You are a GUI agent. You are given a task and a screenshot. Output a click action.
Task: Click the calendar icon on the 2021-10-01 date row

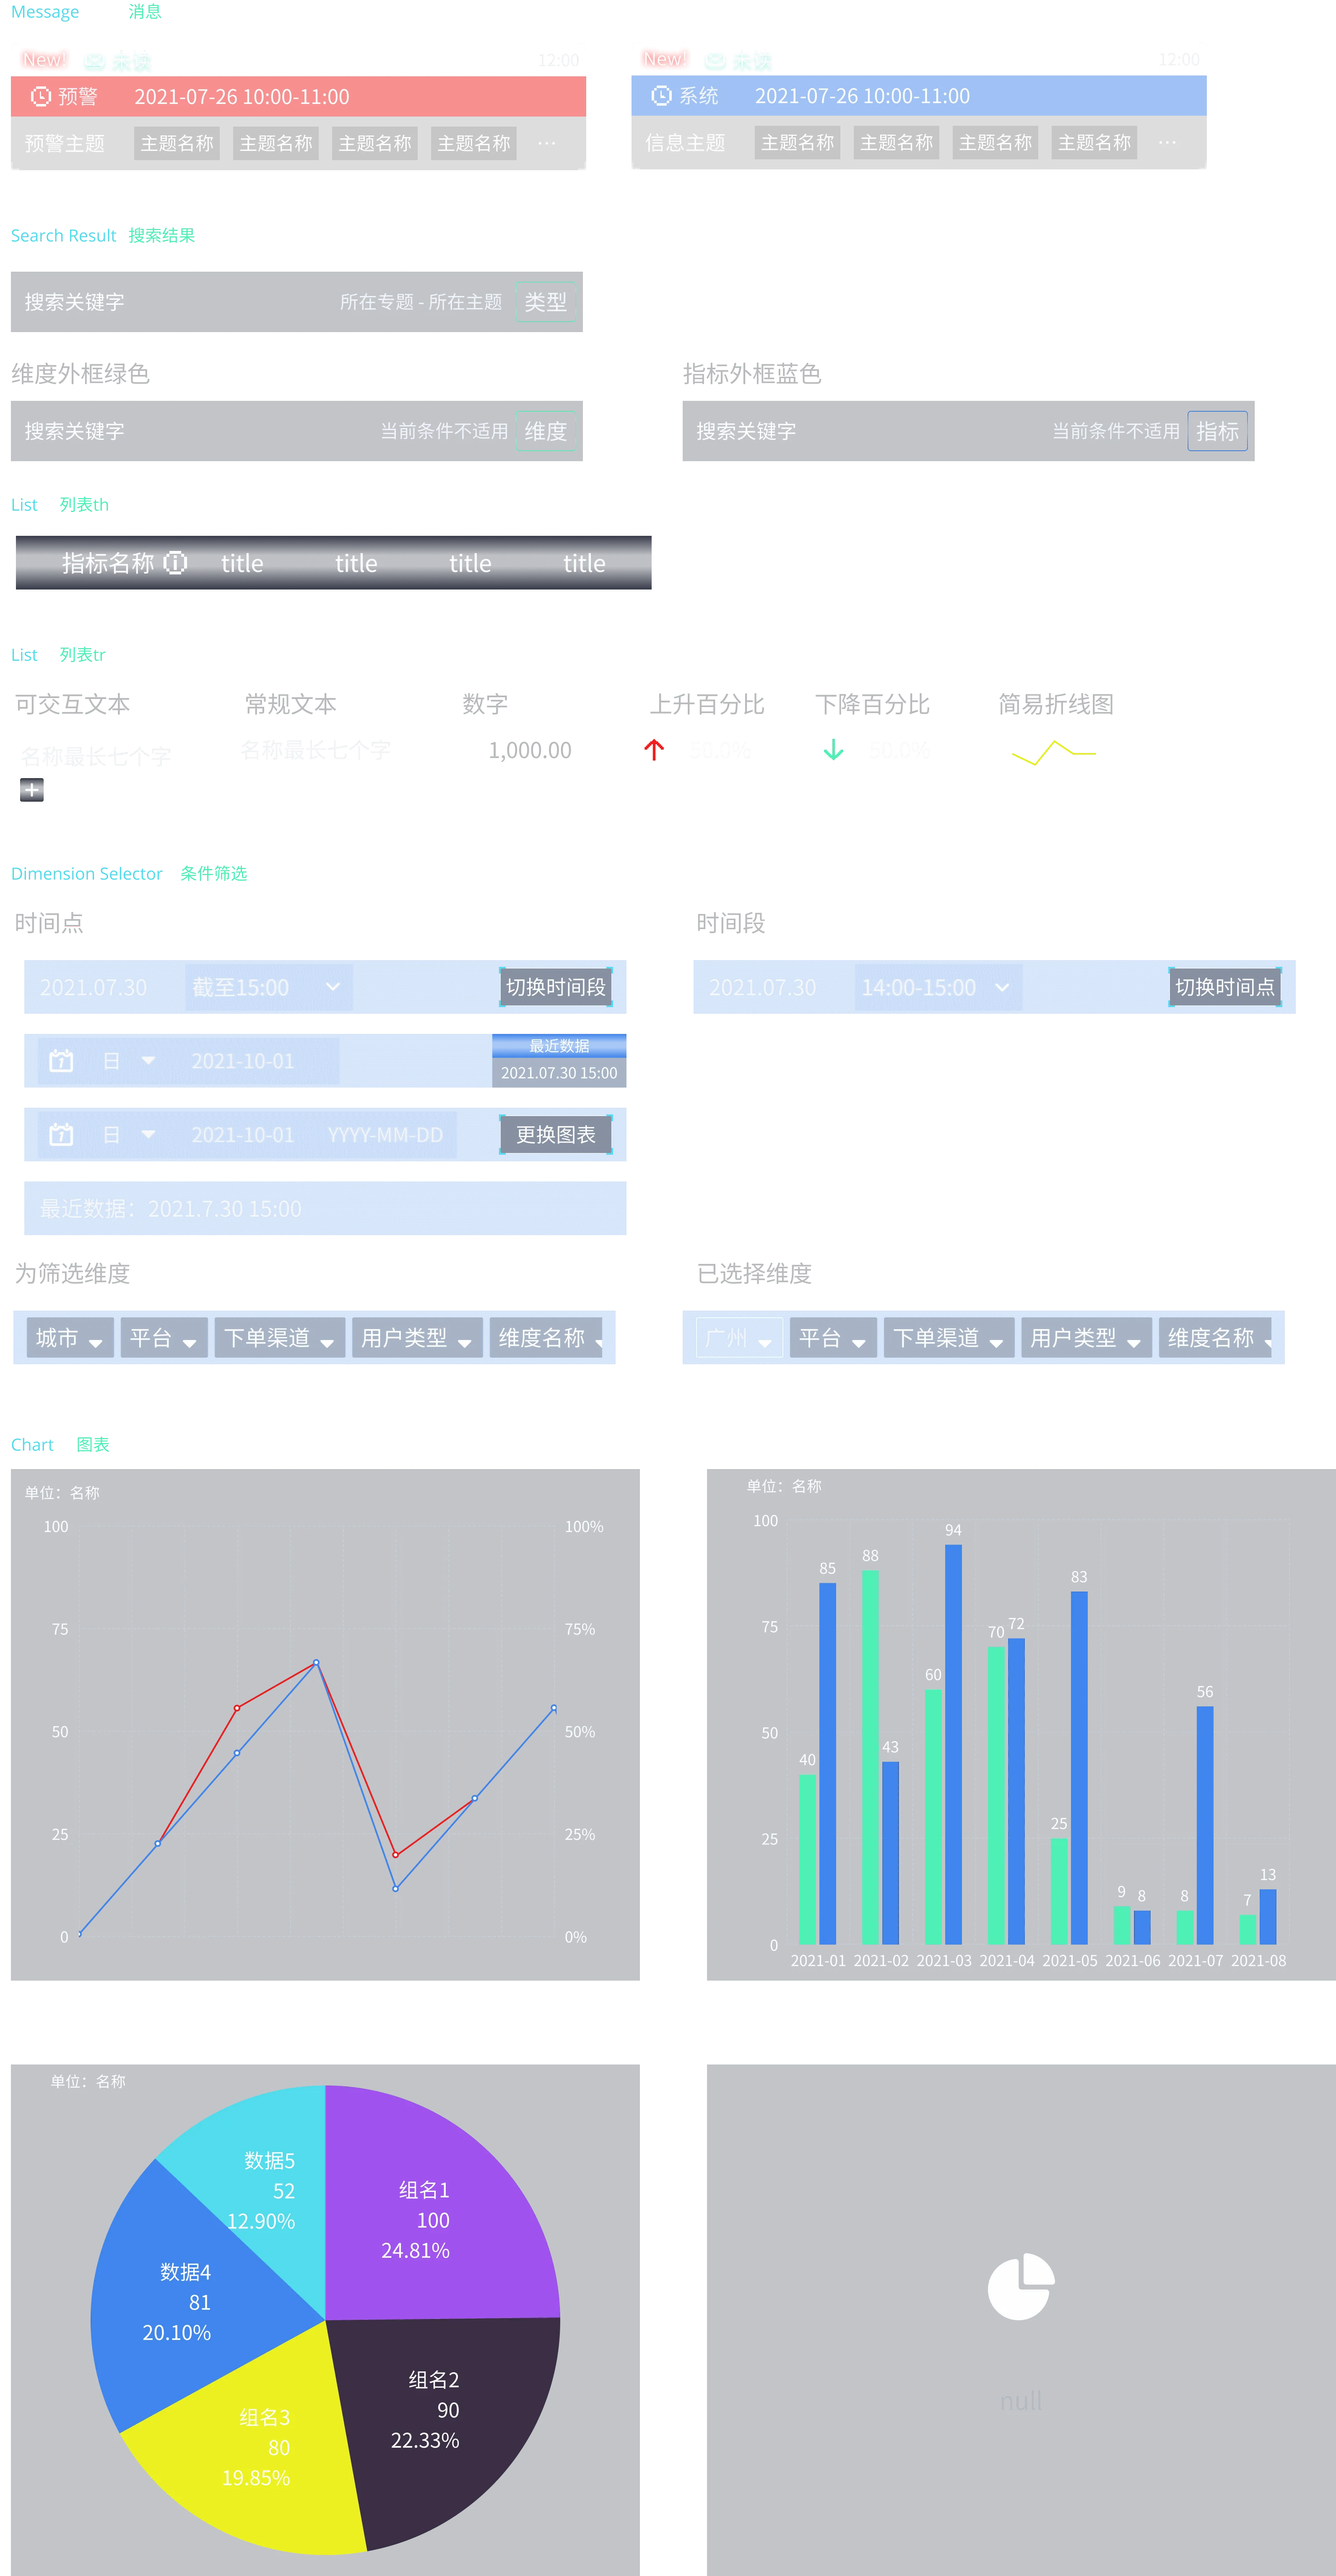point(60,1061)
